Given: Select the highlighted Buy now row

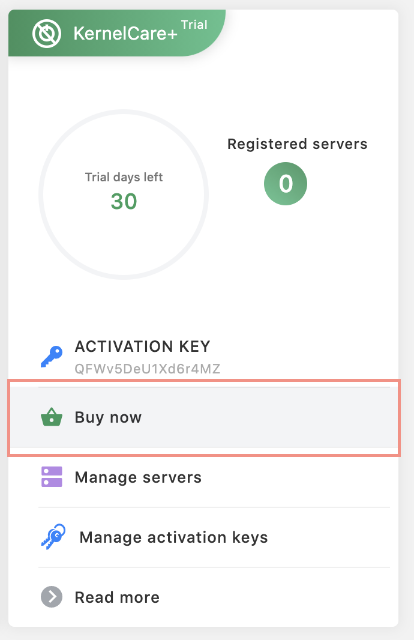Looking at the screenshot, I should click(x=207, y=417).
